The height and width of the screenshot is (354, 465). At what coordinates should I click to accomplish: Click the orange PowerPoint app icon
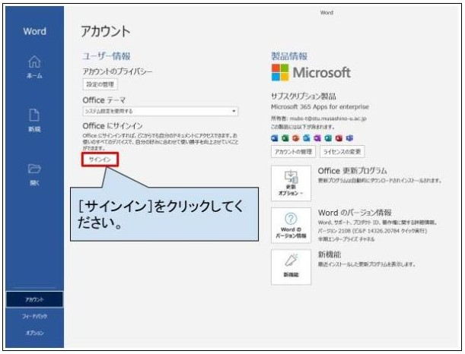tap(295, 138)
